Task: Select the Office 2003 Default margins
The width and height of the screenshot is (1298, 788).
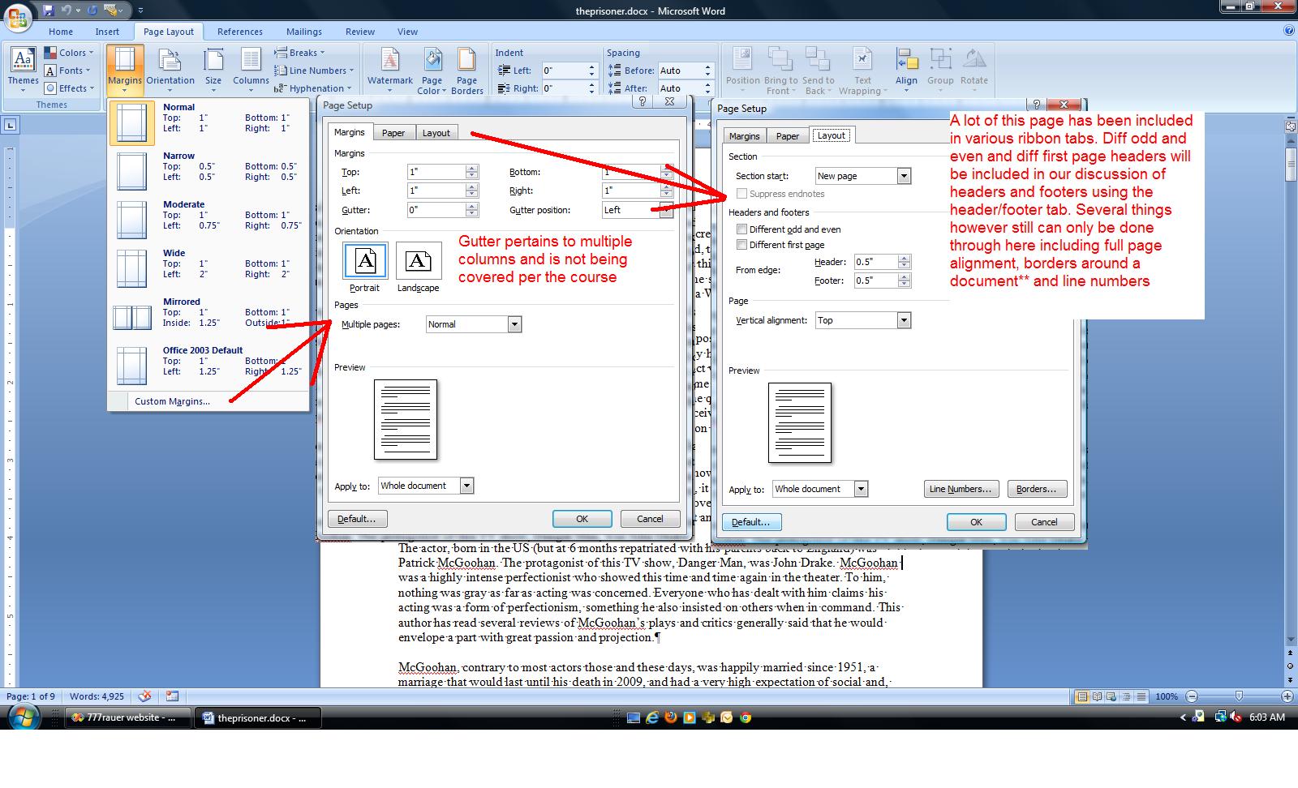Action: click(209, 366)
